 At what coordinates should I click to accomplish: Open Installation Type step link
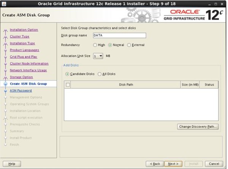[22, 43]
